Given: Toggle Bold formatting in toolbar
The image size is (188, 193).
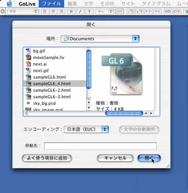Looking at the screenshot, I should click(x=71, y=11).
